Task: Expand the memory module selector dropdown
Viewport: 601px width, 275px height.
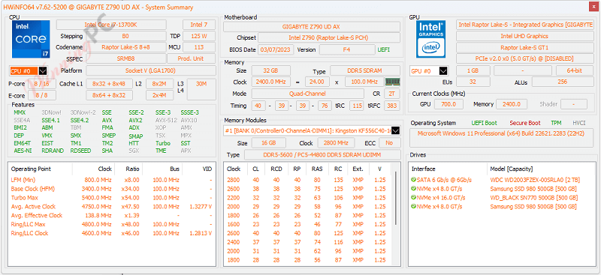Action: tap(396, 130)
